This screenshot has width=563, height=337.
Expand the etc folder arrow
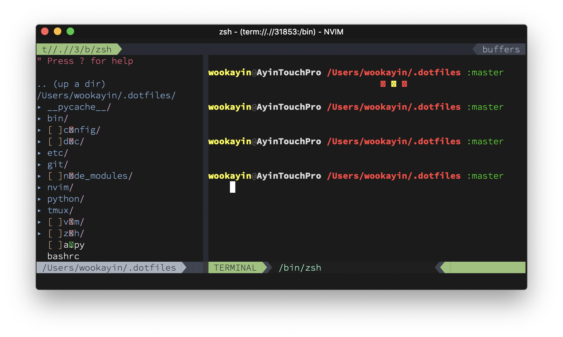(x=39, y=153)
